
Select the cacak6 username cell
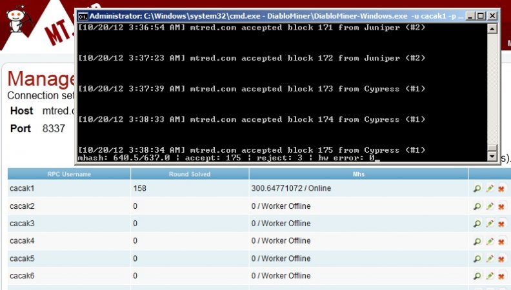[69, 276]
